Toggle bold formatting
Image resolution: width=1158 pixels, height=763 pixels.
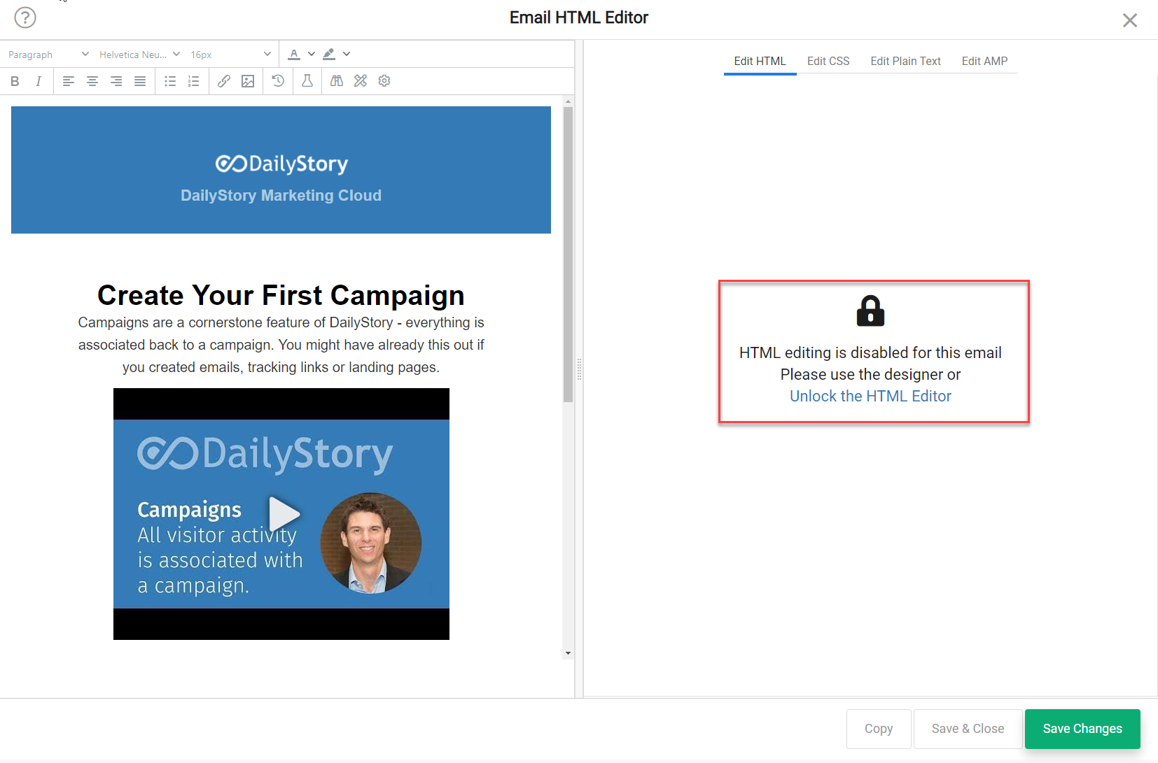15,81
